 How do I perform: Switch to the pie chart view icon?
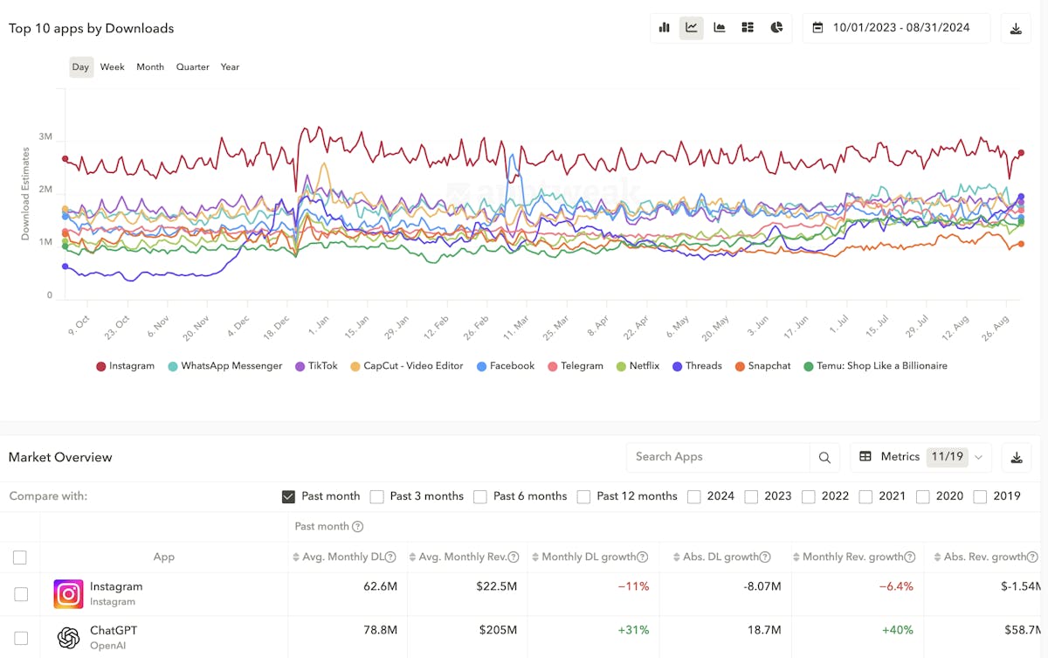tap(776, 28)
